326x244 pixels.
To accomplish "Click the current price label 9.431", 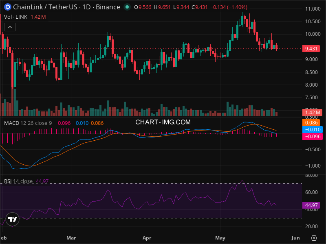I will pyautogui.click(x=311, y=49).
